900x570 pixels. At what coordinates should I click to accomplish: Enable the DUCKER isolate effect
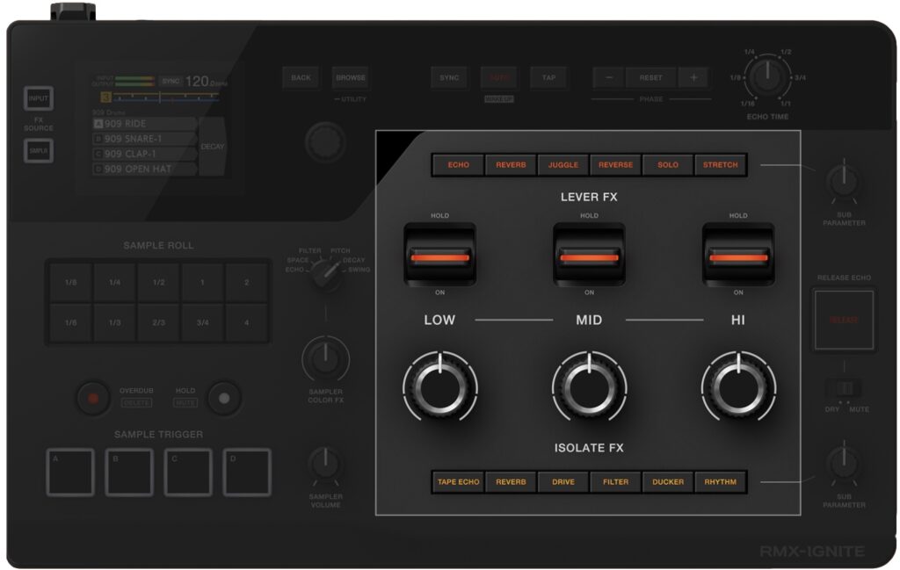pyautogui.click(x=668, y=481)
